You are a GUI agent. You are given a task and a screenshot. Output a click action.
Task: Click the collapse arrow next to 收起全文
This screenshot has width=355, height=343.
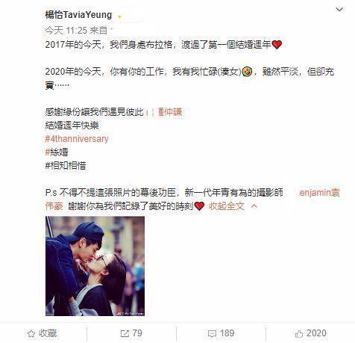254,206
